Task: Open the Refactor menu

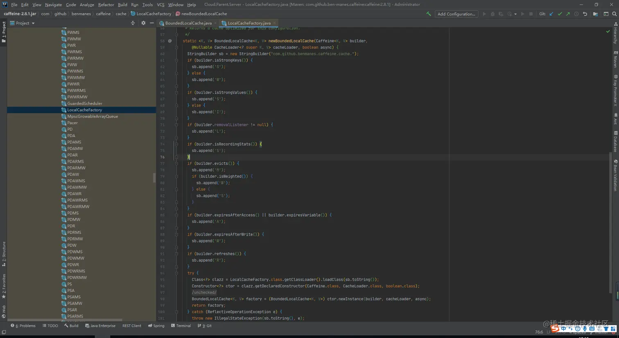Action: tap(106, 5)
